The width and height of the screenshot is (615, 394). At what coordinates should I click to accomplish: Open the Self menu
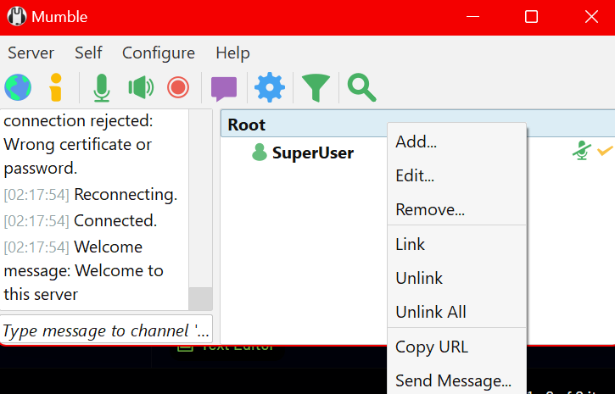point(88,53)
